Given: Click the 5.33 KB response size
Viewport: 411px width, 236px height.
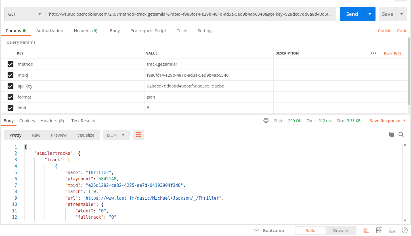Looking at the screenshot, I should coord(354,121).
